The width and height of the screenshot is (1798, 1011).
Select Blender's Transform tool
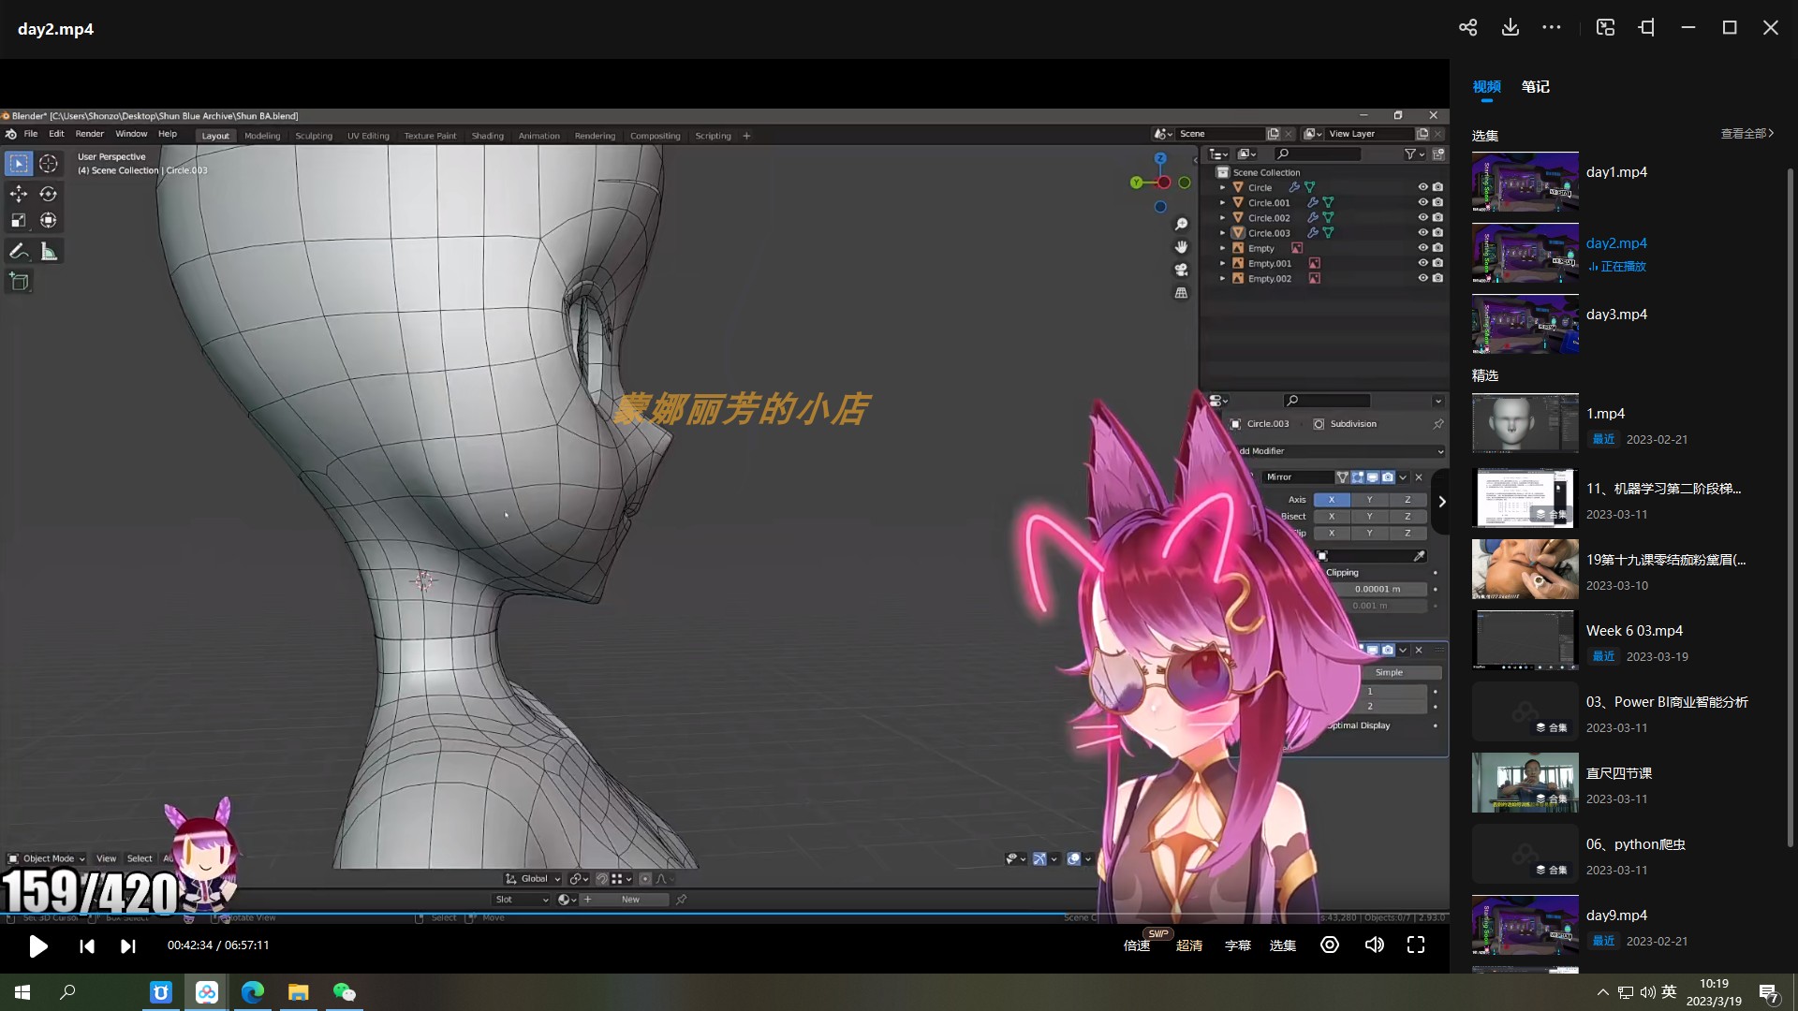point(49,221)
